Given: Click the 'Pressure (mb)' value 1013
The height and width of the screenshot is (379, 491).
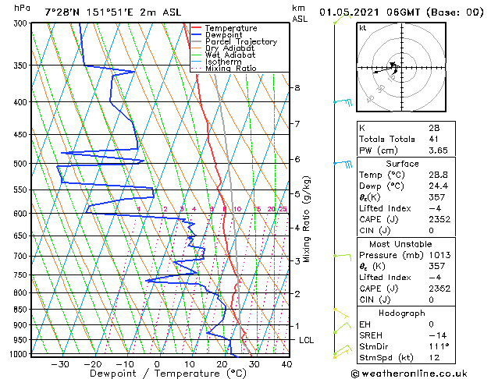Looking at the screenshot, I should [439, 255].
